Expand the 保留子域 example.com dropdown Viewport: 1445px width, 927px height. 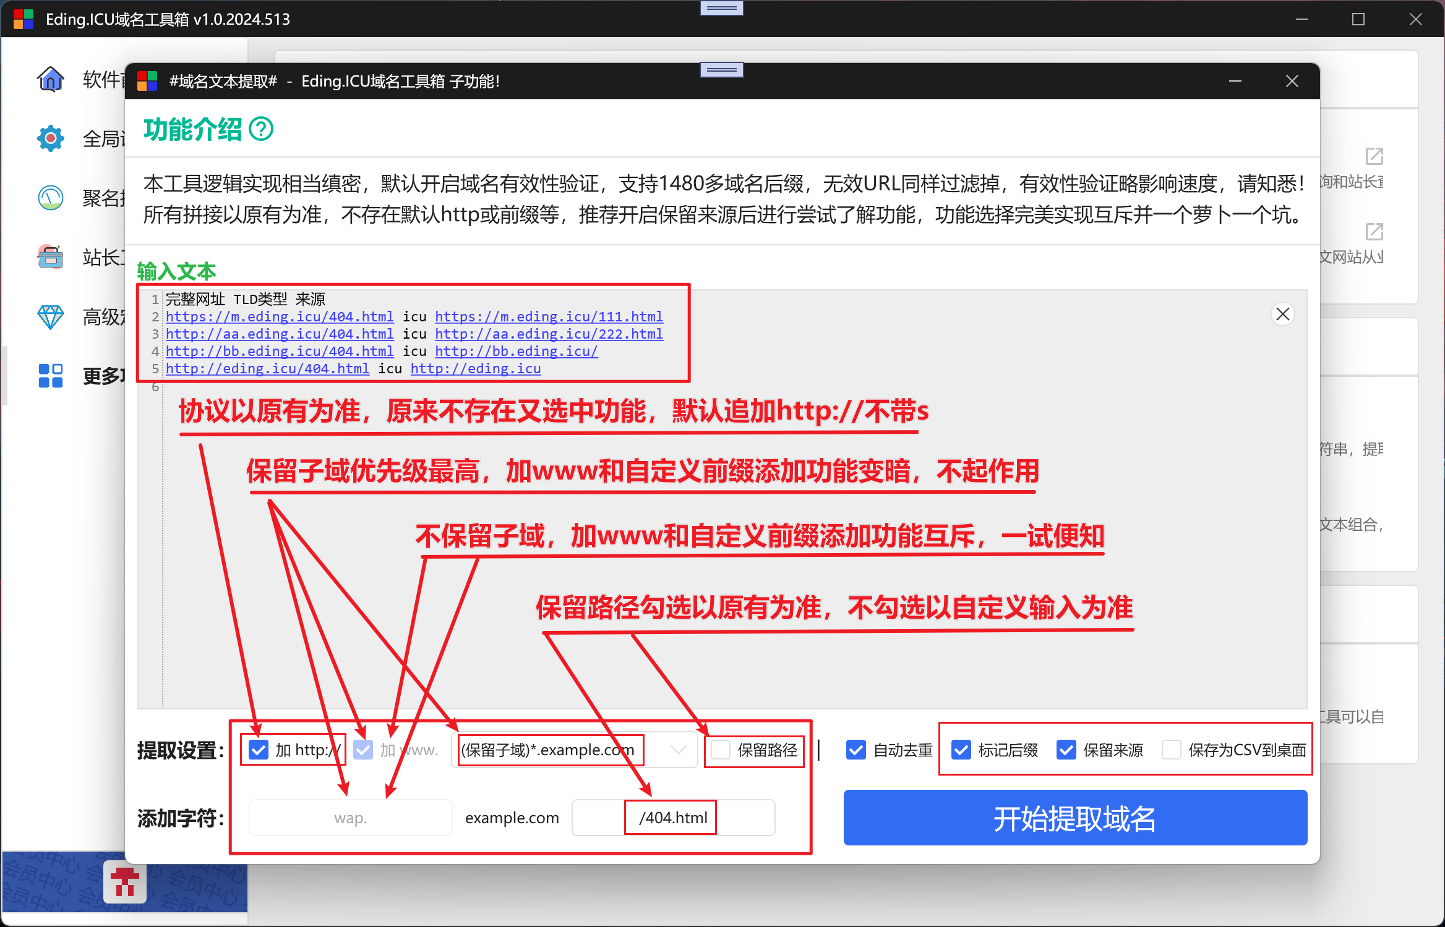click(575, 750)
